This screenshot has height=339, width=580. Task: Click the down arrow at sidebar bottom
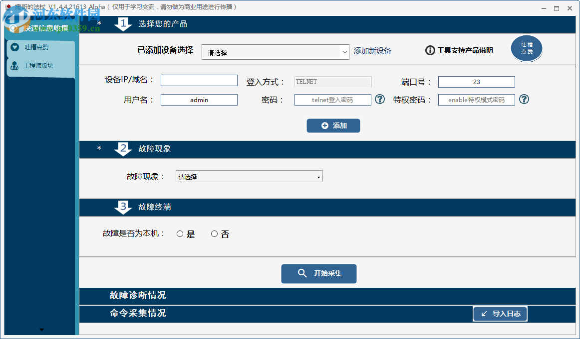(41, 330)
